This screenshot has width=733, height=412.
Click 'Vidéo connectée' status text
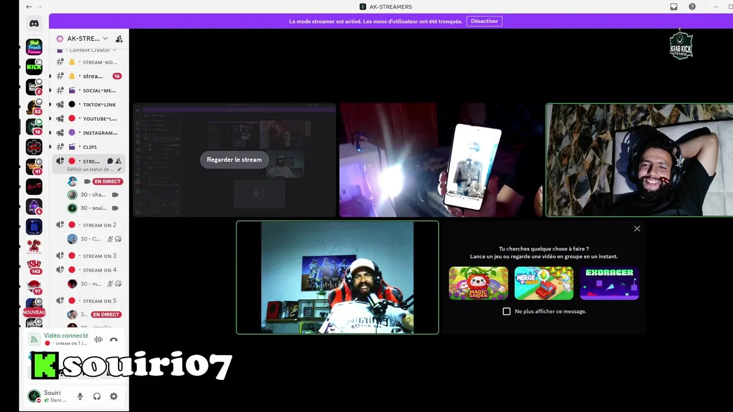66,336
